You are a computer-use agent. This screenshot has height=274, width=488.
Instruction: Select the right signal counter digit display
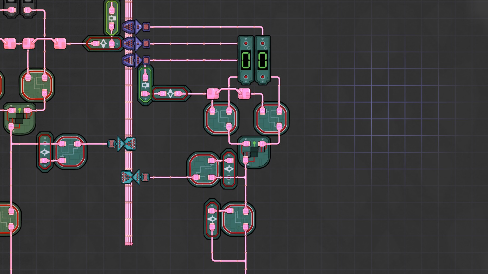[263, 60]
